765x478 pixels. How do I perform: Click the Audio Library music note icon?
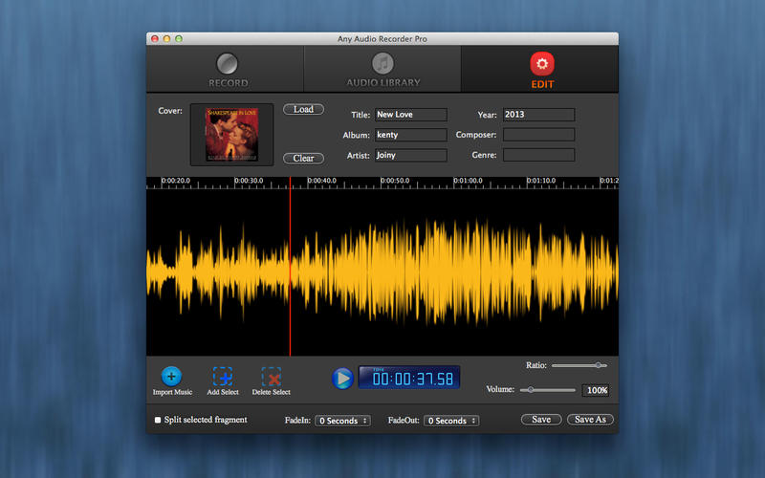pyautogui.click(x=383, y=63)
